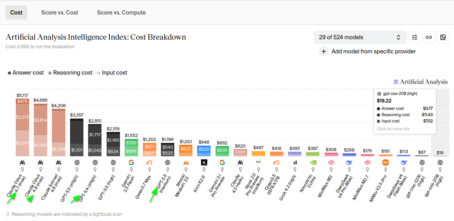The width and height of the screenshot is (454, 221).
Task: Toggle the Input cost legend series
Action: [112, 73]
